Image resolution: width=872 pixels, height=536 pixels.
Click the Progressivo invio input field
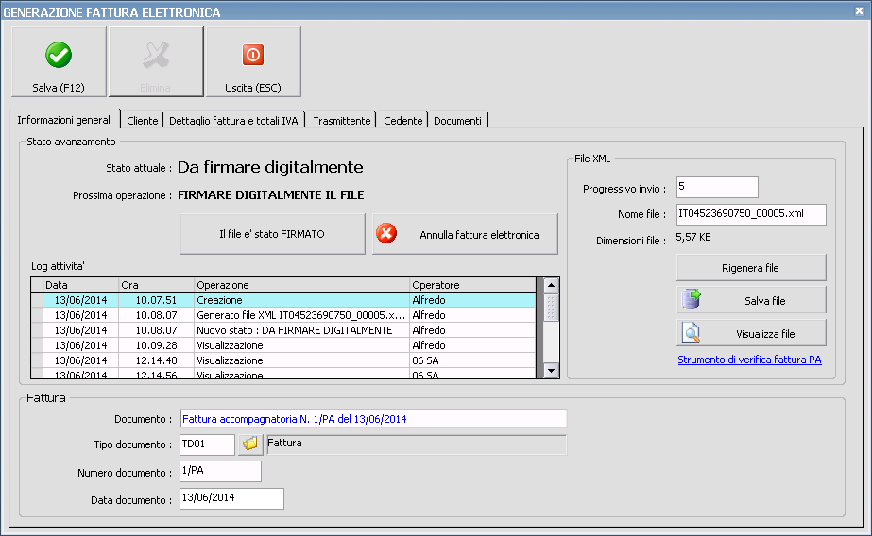tap(717, 187)
